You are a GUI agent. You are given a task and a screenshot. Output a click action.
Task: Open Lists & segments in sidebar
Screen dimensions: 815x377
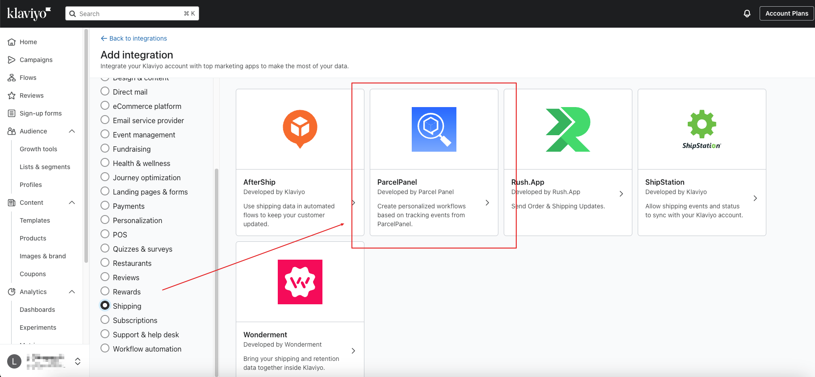click(45, 167)
